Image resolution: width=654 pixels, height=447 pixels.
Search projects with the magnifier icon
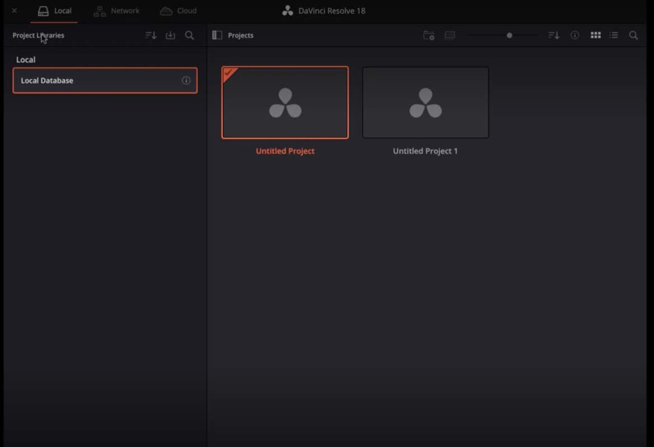633,35
